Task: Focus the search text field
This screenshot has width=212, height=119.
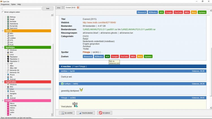Action: [x=22, y=8]
